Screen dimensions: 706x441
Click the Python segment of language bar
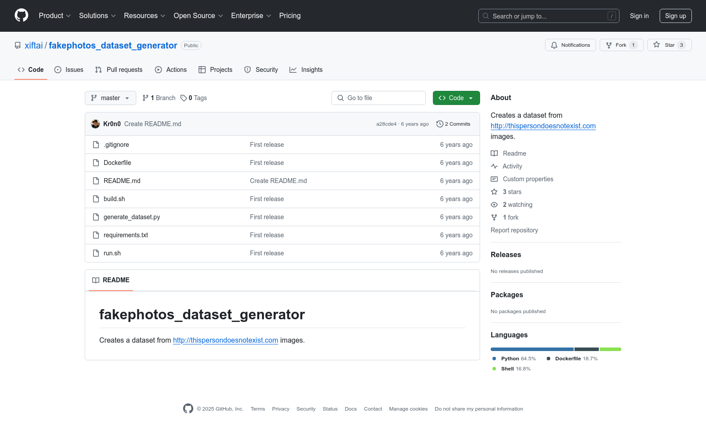(532, 349)
